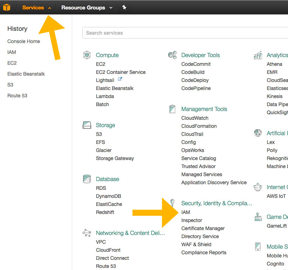288x270 pixels.
Task: Open EC2 from the History list
Action: click(x=12, y=63)
